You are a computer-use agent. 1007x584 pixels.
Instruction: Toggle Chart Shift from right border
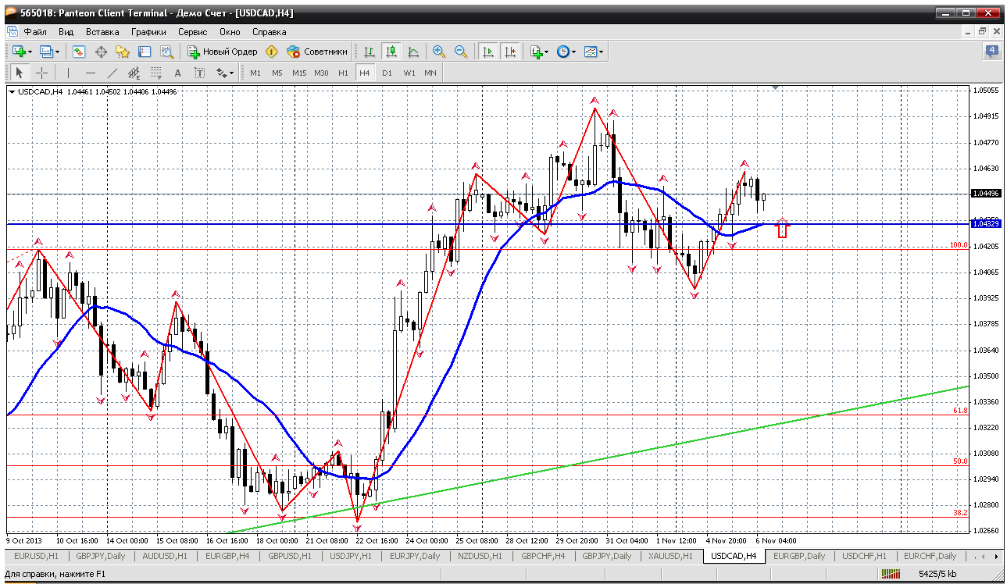[x=510, y=52]
